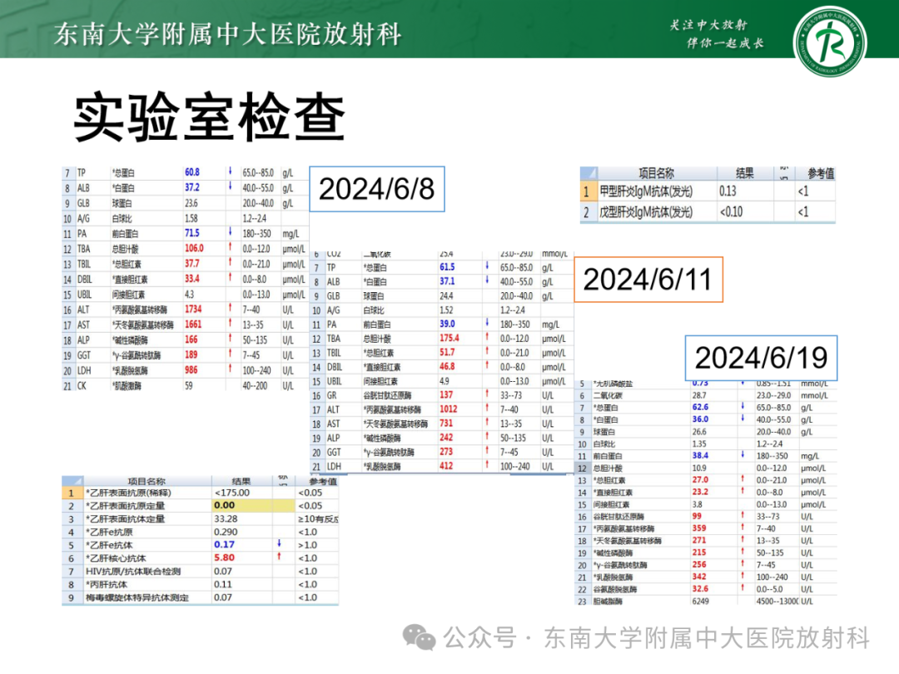Click 项目名称 header of hepatitis IgM table
899x674 pixels.
pyautogui.click(x=657, y=173)
